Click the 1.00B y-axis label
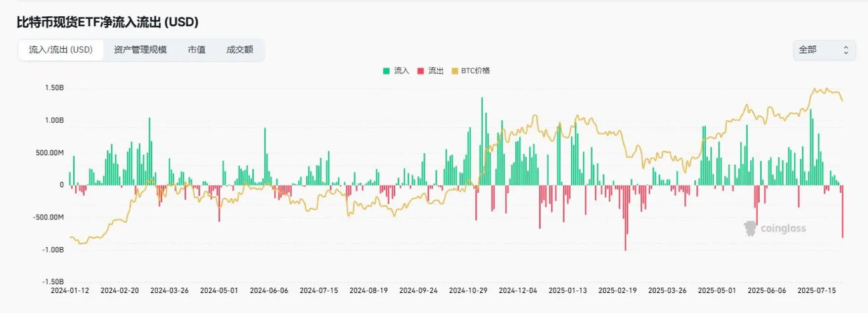This screenshot has width=868, height=313. pyautogui.click(x=54, y=120)
